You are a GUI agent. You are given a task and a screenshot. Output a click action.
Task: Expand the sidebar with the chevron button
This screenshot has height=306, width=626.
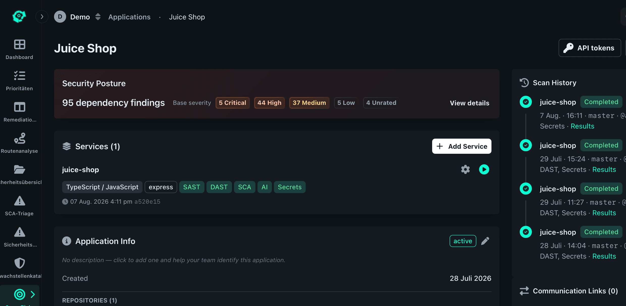(42, 17)
